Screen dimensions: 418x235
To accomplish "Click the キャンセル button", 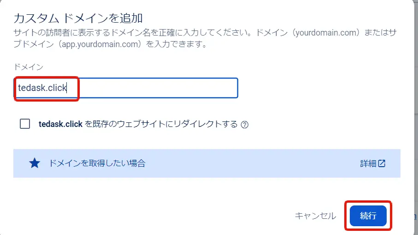I will (315, 216).
